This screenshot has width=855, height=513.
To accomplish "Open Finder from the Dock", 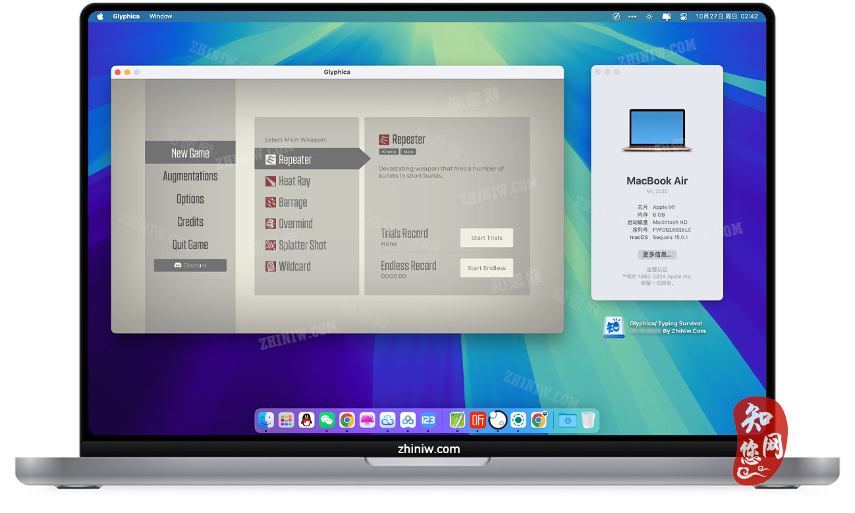I will point(265,420).
